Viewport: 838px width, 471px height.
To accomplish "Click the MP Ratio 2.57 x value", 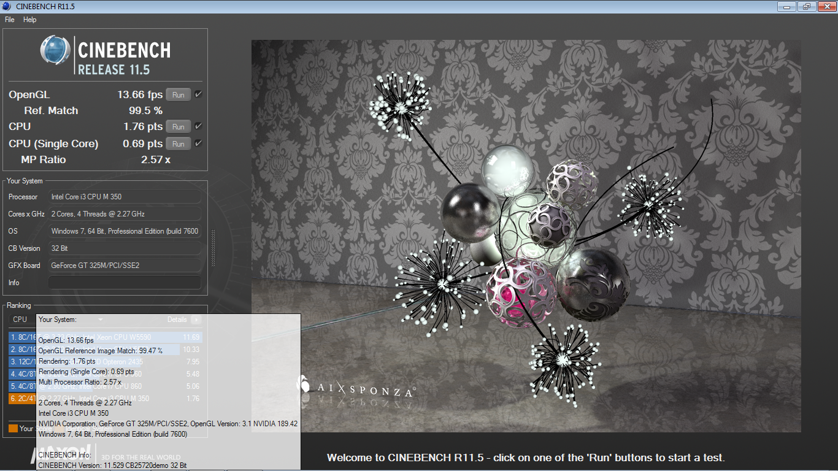I will click(x=156, y=159).
